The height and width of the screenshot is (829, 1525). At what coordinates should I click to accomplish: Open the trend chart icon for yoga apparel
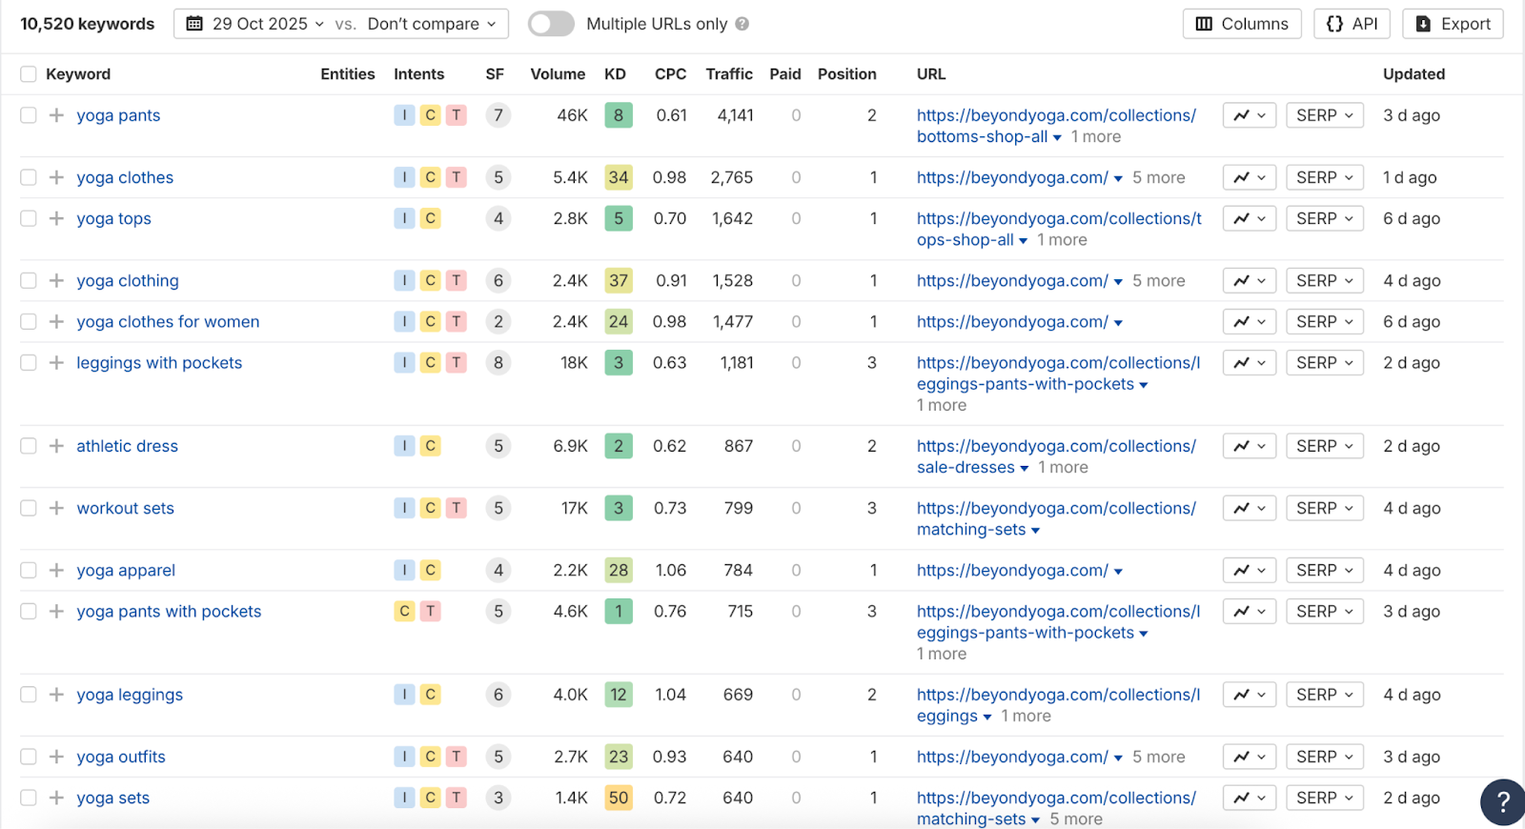(1250, 571)
